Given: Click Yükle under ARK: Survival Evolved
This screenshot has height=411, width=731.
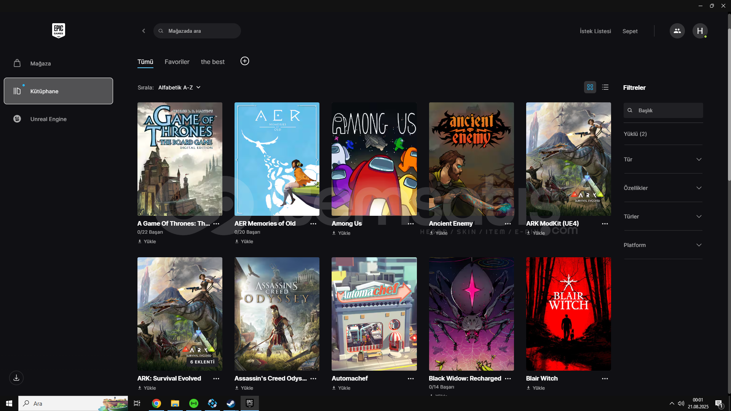Looking at the screenshot, I should (147, 388).
